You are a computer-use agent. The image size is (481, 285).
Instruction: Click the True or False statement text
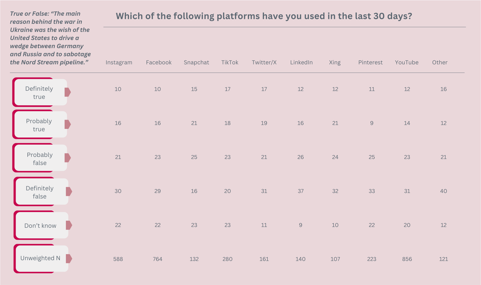50,38
